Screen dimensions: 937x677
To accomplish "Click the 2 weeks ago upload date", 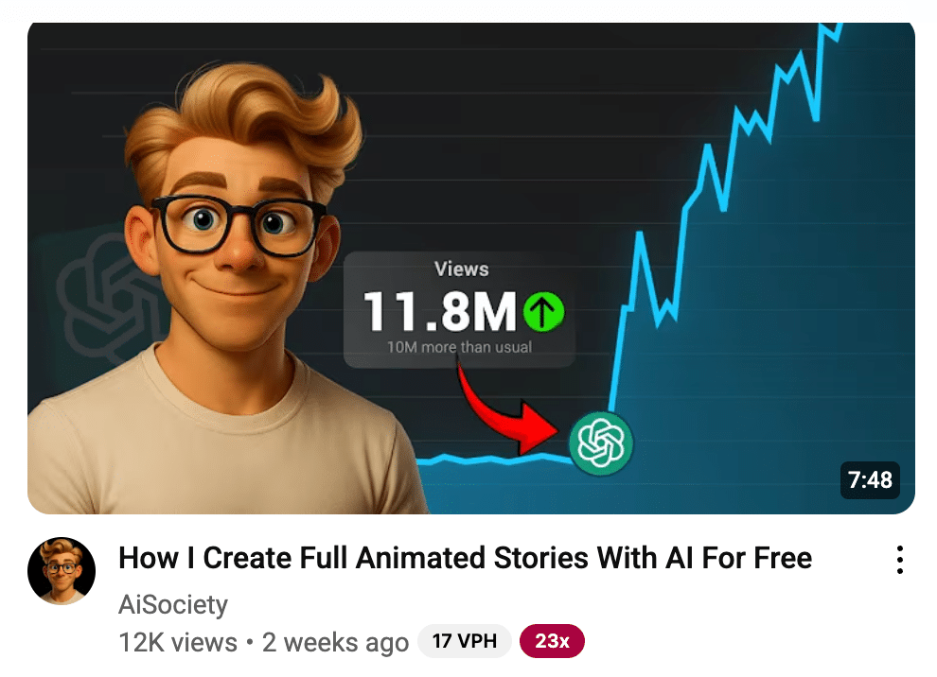I will pyautogui.click(x=335, y=642).
